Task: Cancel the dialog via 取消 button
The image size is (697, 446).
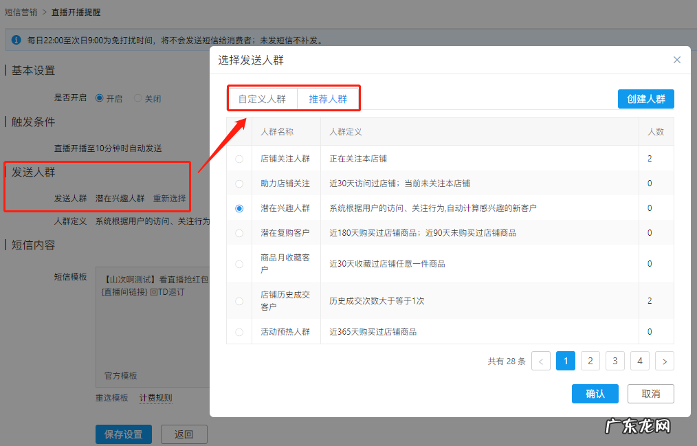Action: (x=650, y=394)
